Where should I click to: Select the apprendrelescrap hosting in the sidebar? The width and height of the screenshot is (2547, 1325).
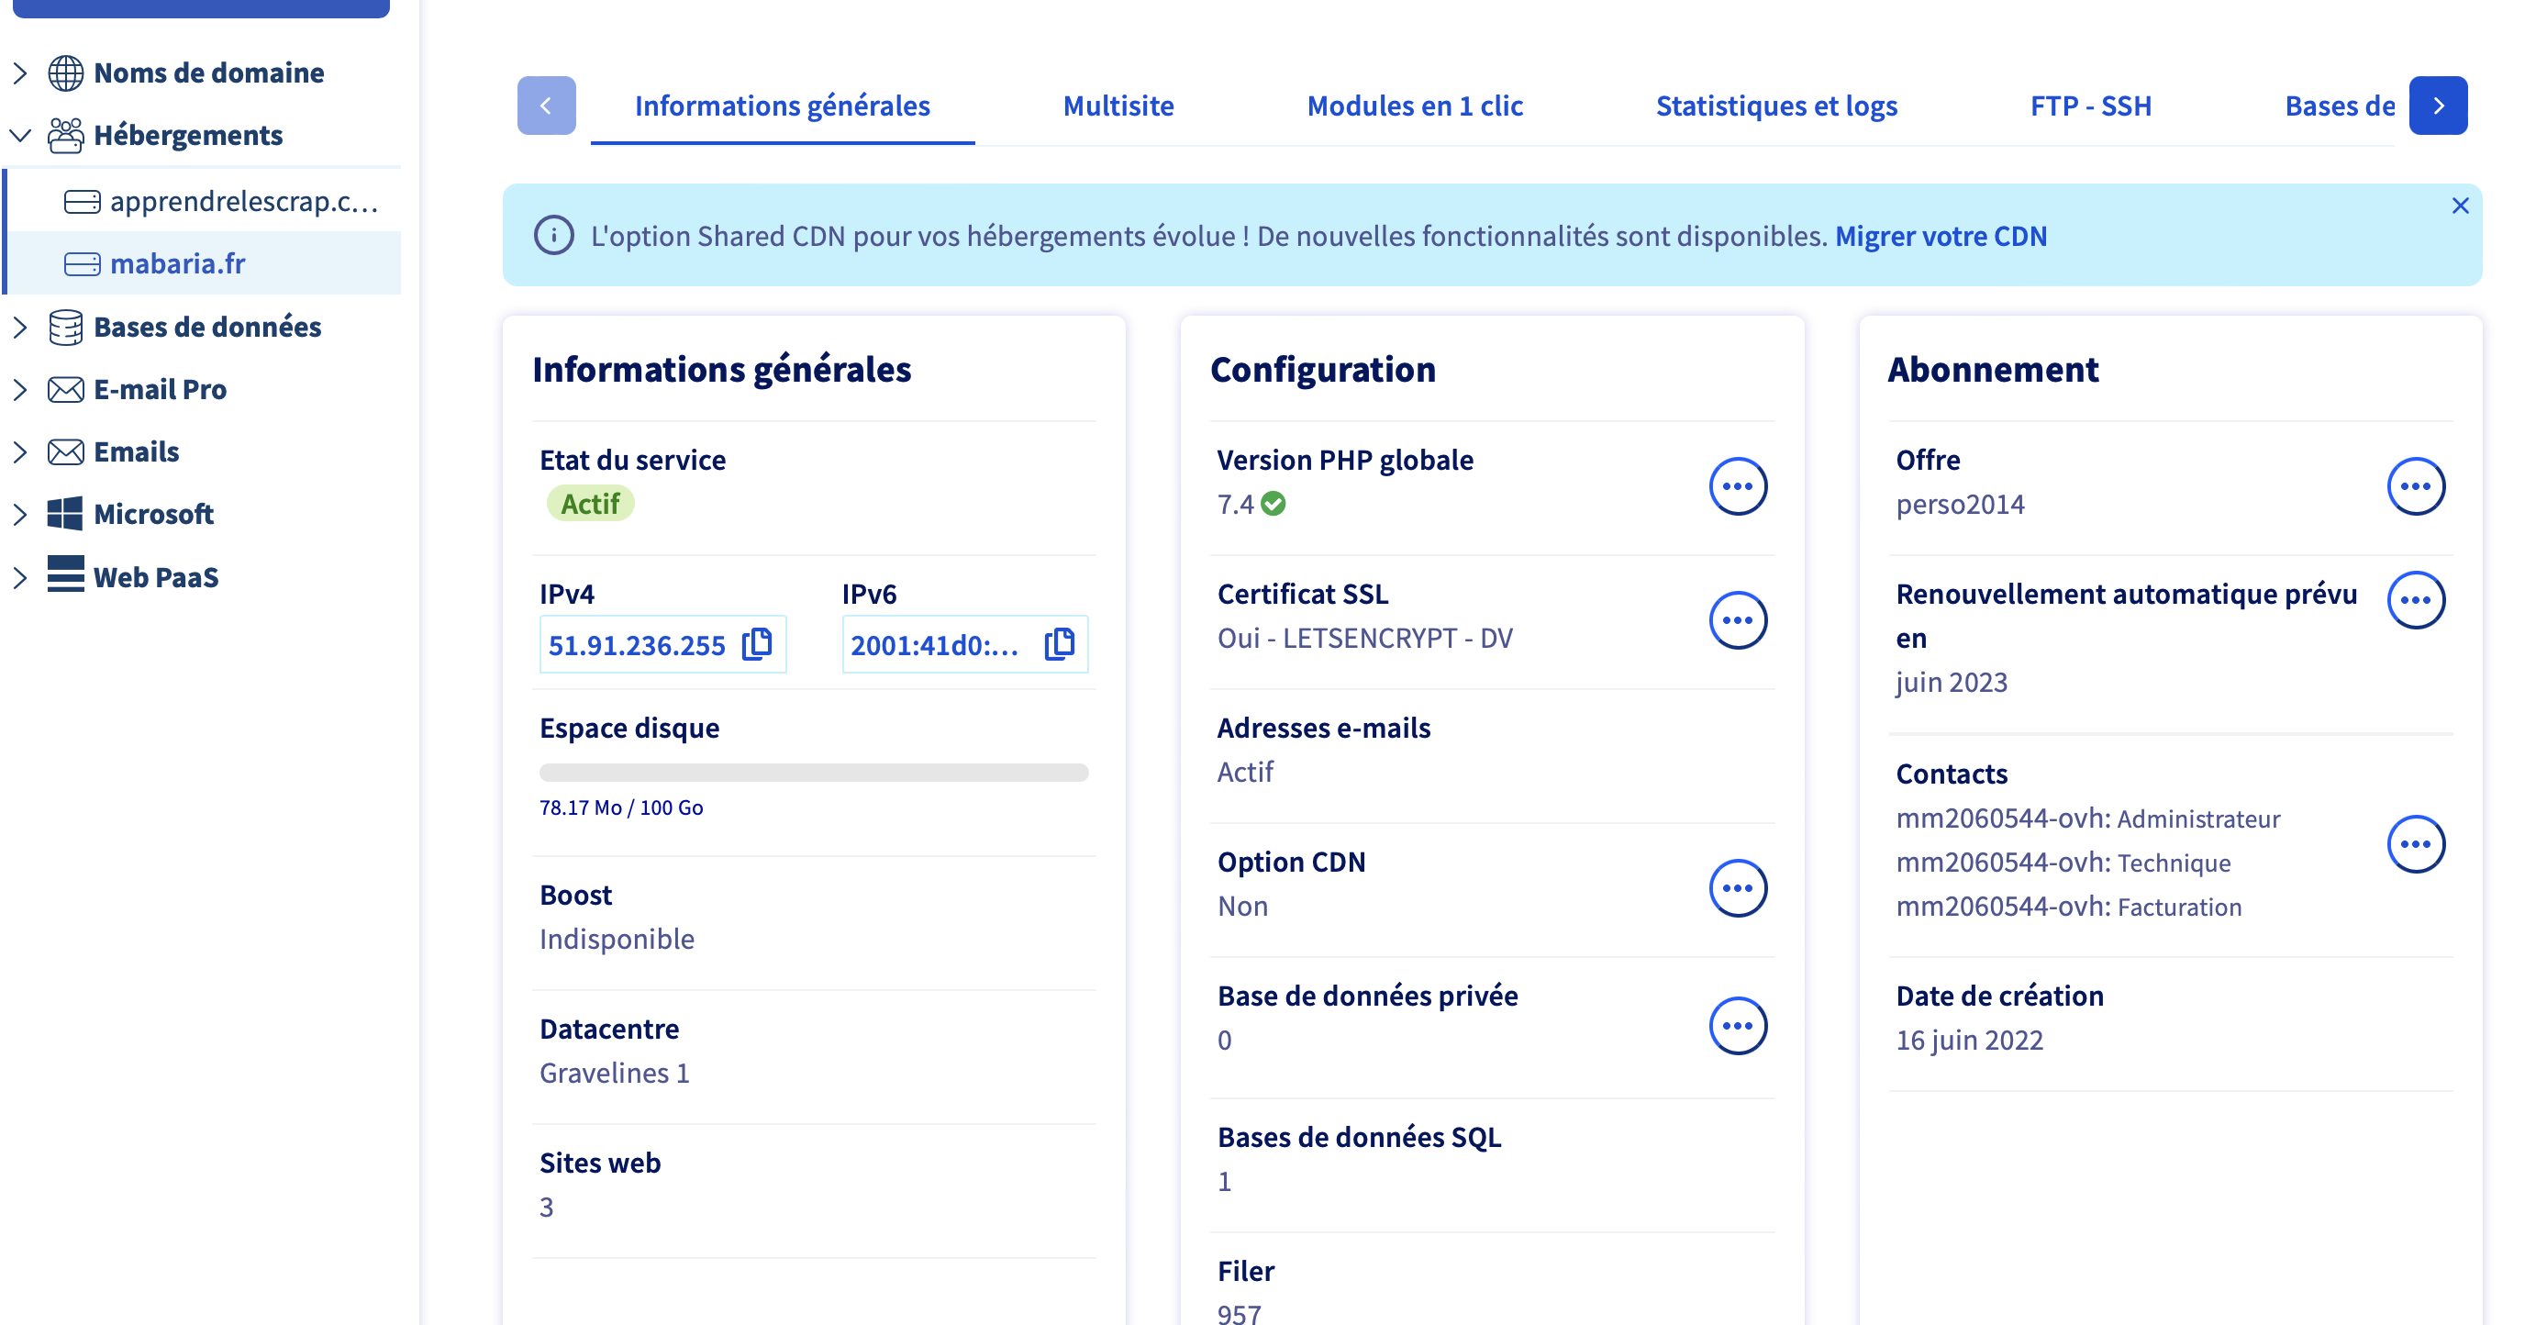(242, 202)
